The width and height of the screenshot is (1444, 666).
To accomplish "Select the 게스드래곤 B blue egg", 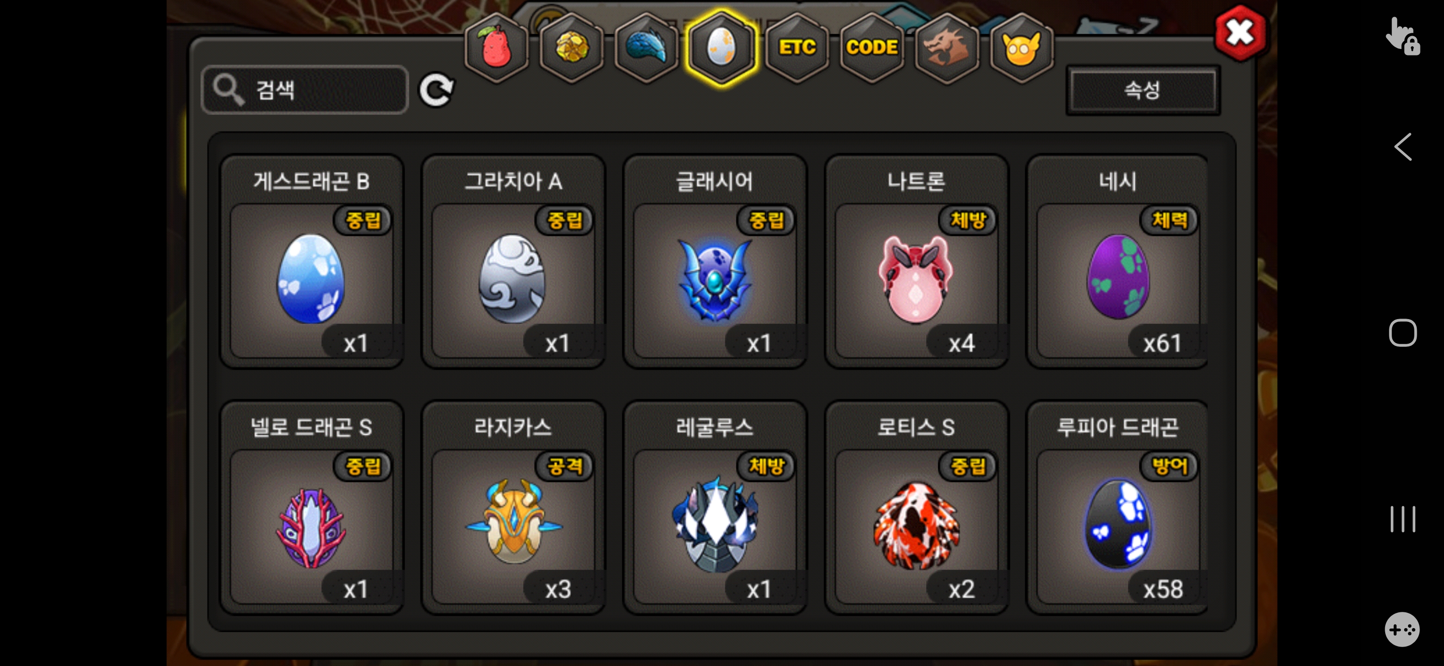I will pyautogui.click(x=311, y=262).
